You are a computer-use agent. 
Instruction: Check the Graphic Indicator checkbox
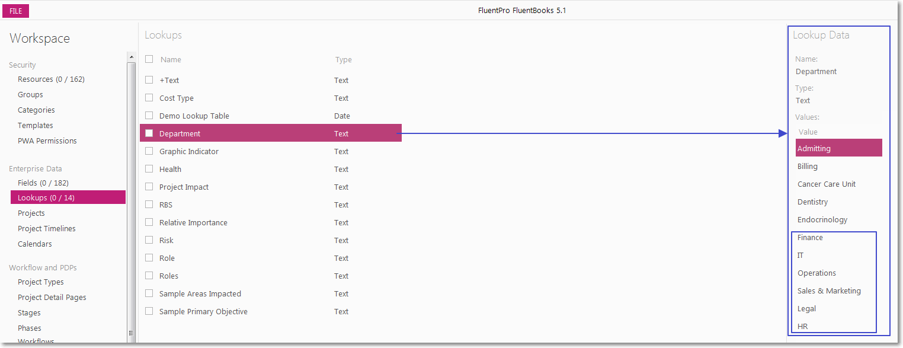pos(149,151)
